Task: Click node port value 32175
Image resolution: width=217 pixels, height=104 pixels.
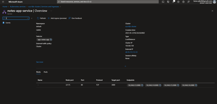Action: (68, 85)
